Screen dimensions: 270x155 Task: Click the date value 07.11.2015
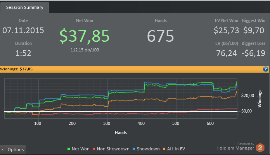[x=23, y=31]
